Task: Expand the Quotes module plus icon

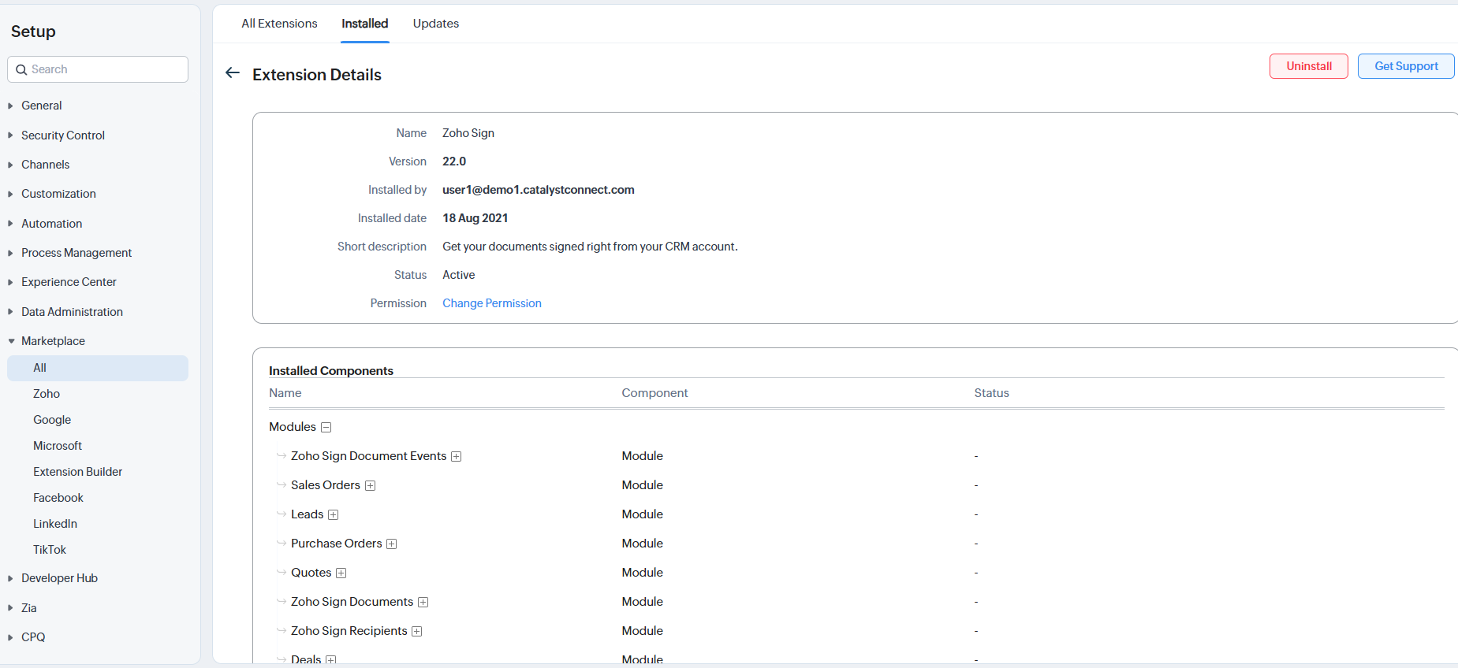Action: tap(341, 573)
